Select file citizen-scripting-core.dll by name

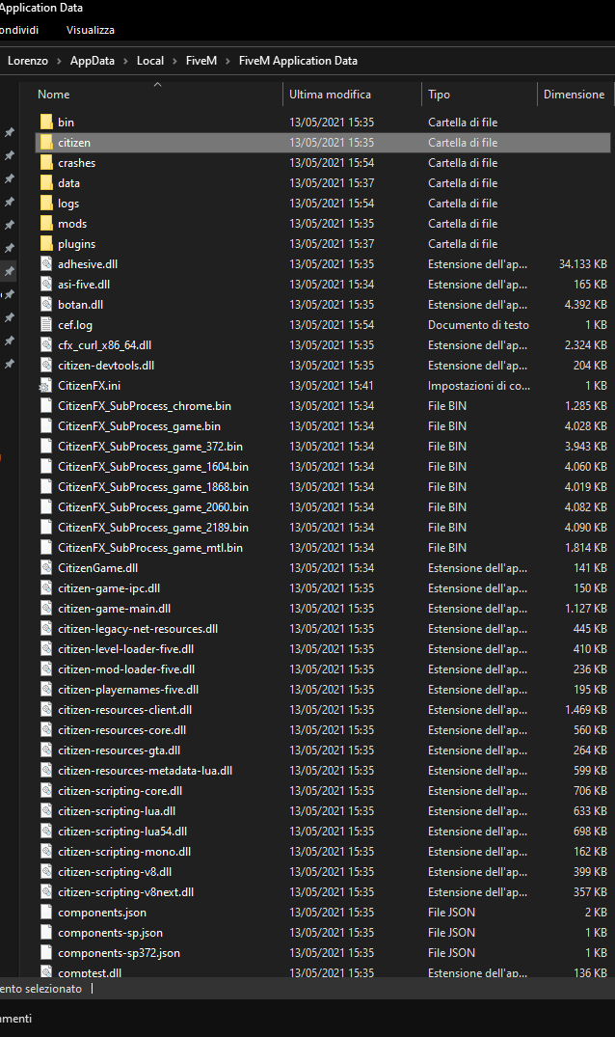click(120, 791)
